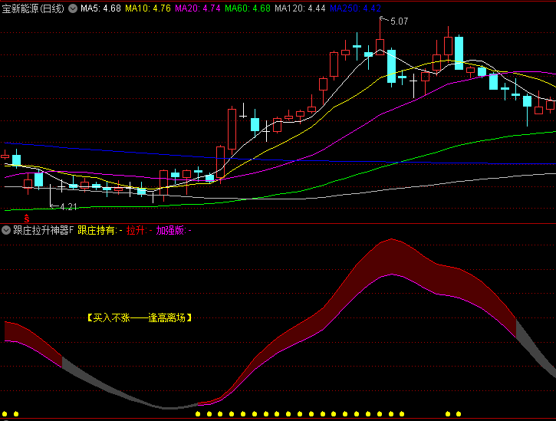Expand the 跟庄拉升神器F indicator dropdown arrow
The image size is (556, 421).
point(6,230)
